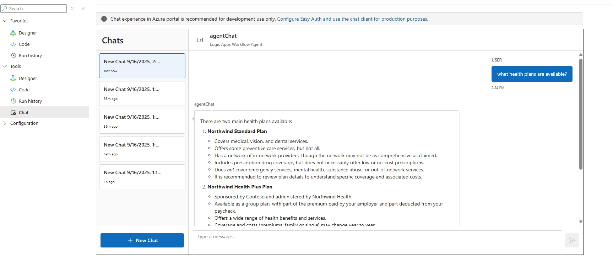This screenshot has width=613, height=272.
Task: Clear the search box with the X icon
Action: [x=72, y=9]
